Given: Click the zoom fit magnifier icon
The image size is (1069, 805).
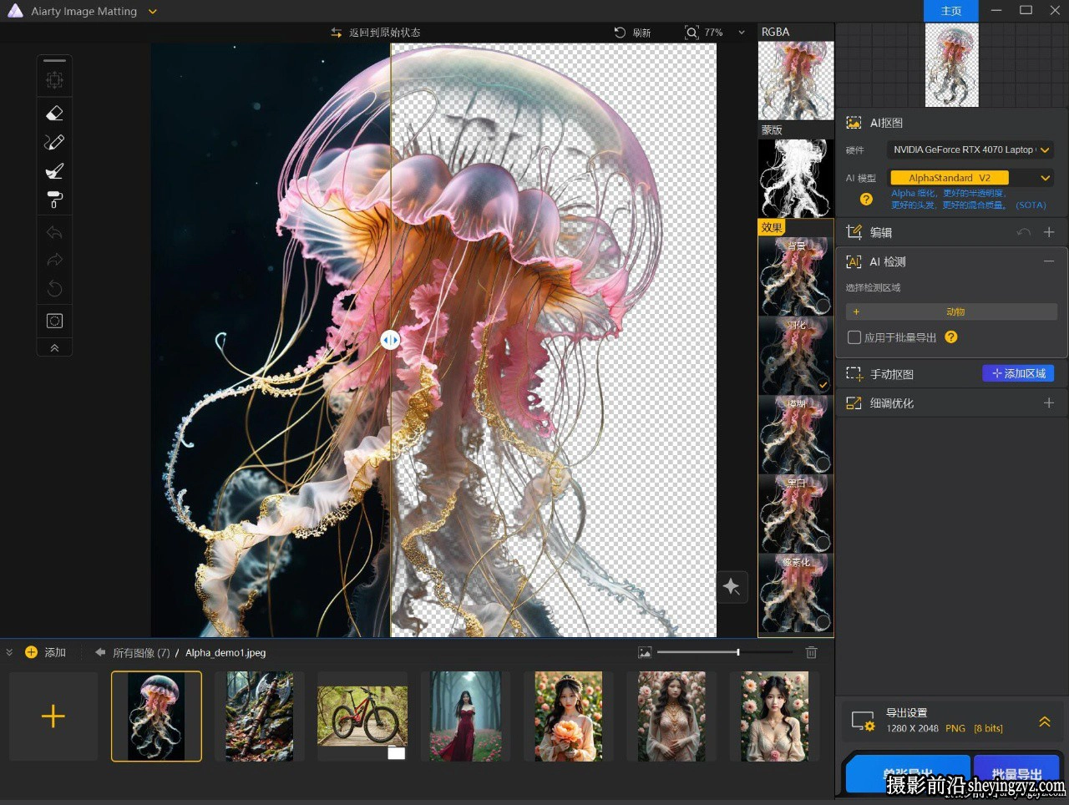Looking at the screenshot, I should coord(692,33).
